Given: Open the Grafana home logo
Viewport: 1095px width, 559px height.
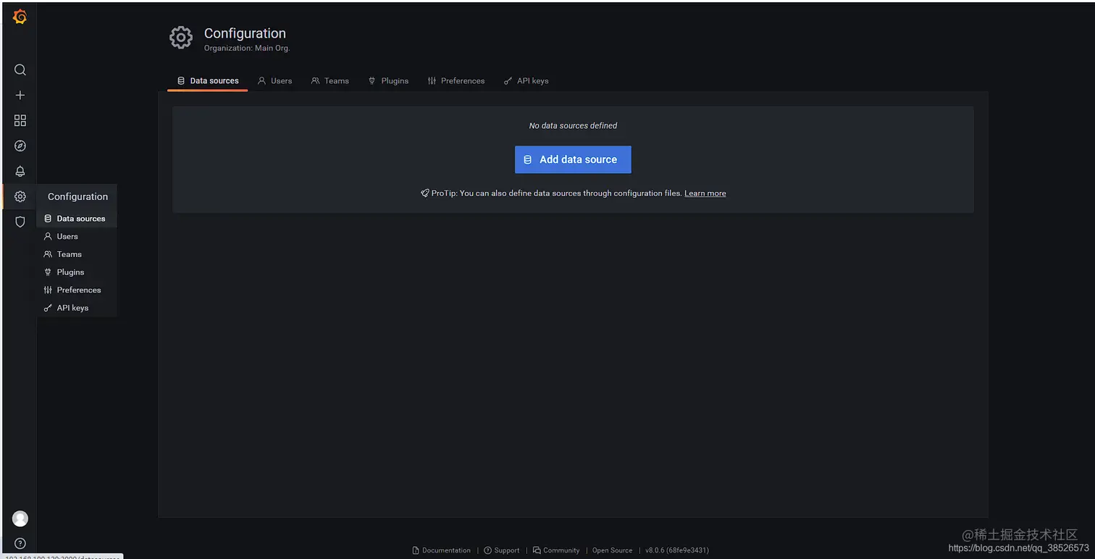Looking at the screenshot, I should click(20, 17).
